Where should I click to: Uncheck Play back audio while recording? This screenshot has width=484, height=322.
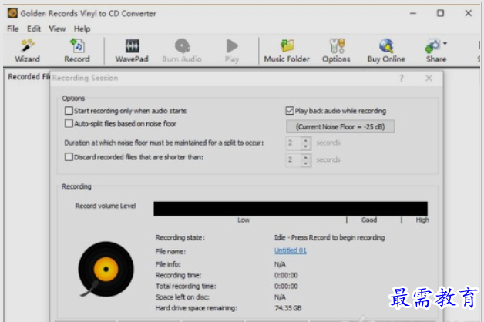(x=290, y=111)
